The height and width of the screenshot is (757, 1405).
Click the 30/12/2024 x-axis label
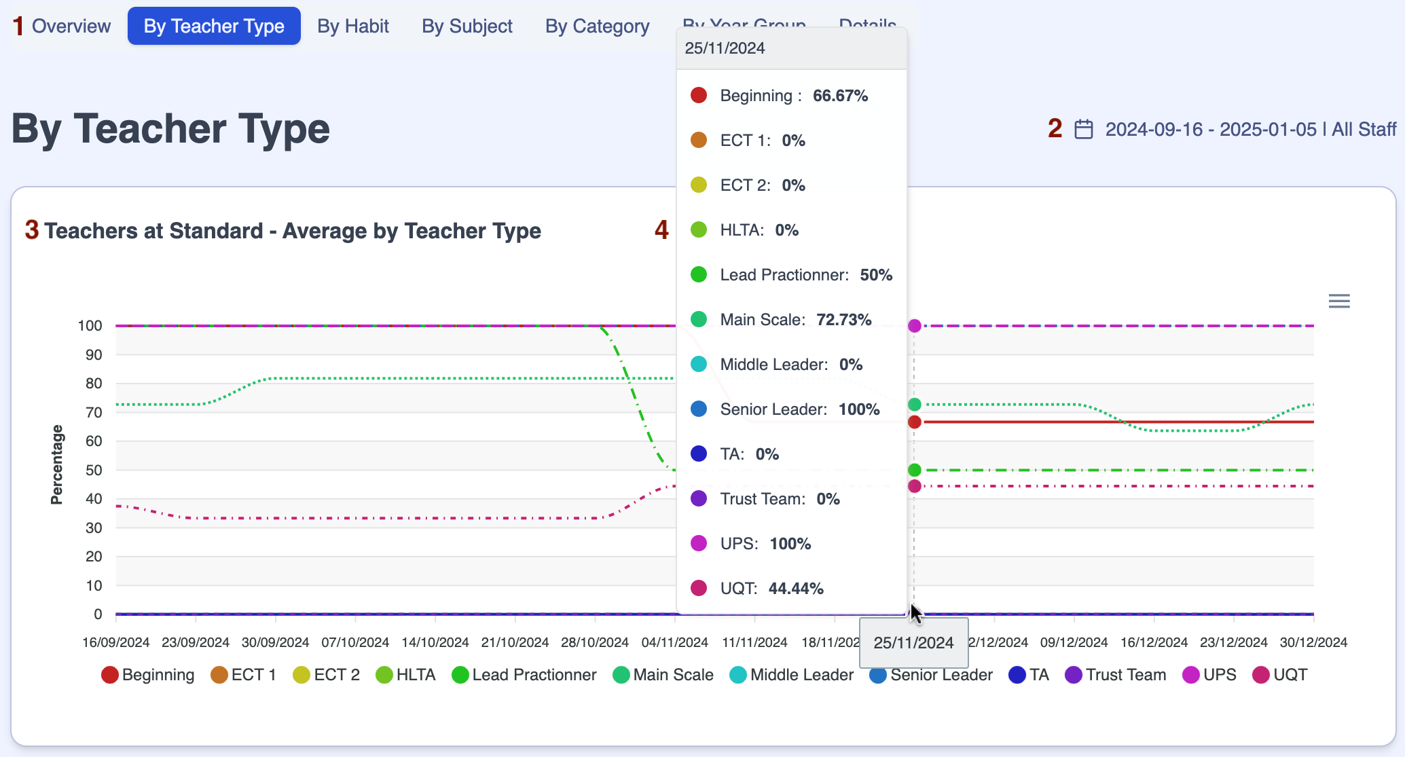1313,642
